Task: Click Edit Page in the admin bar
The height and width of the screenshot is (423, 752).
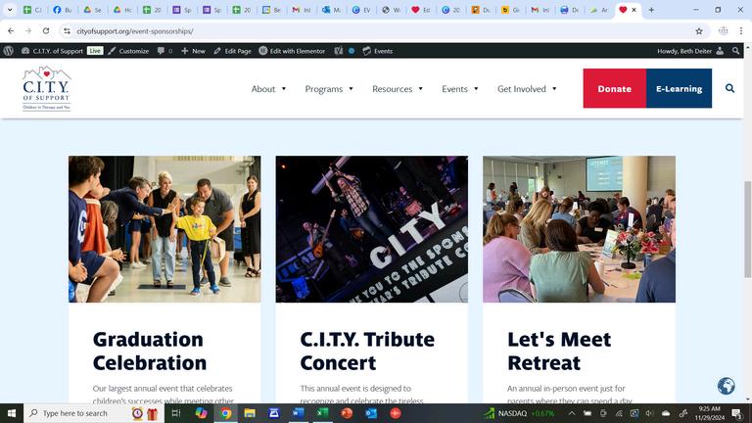Action: 233,51
